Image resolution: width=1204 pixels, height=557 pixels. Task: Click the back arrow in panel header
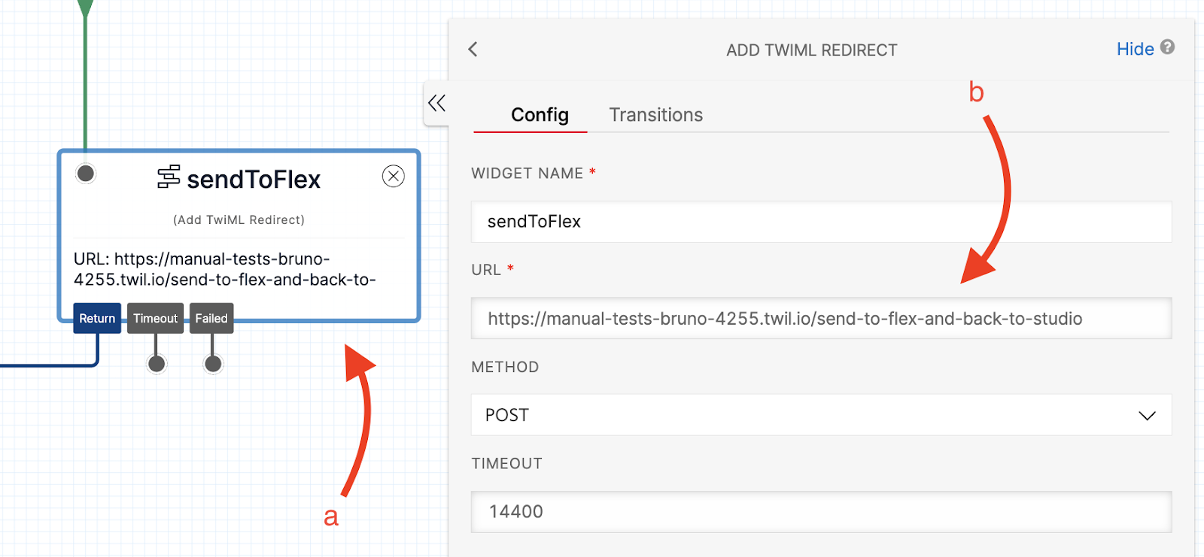pyautogui.click(x=473, y=50)
